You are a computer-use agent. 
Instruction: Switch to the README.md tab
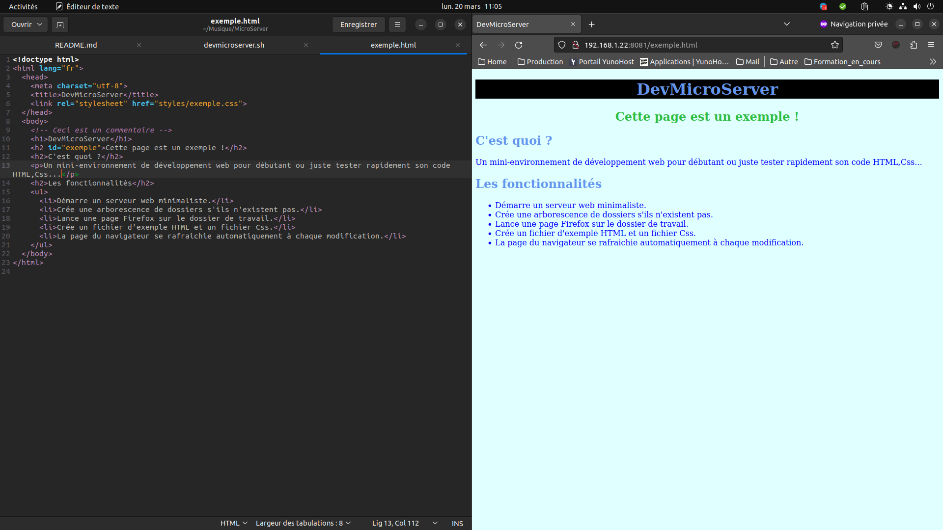coord(76,45)
